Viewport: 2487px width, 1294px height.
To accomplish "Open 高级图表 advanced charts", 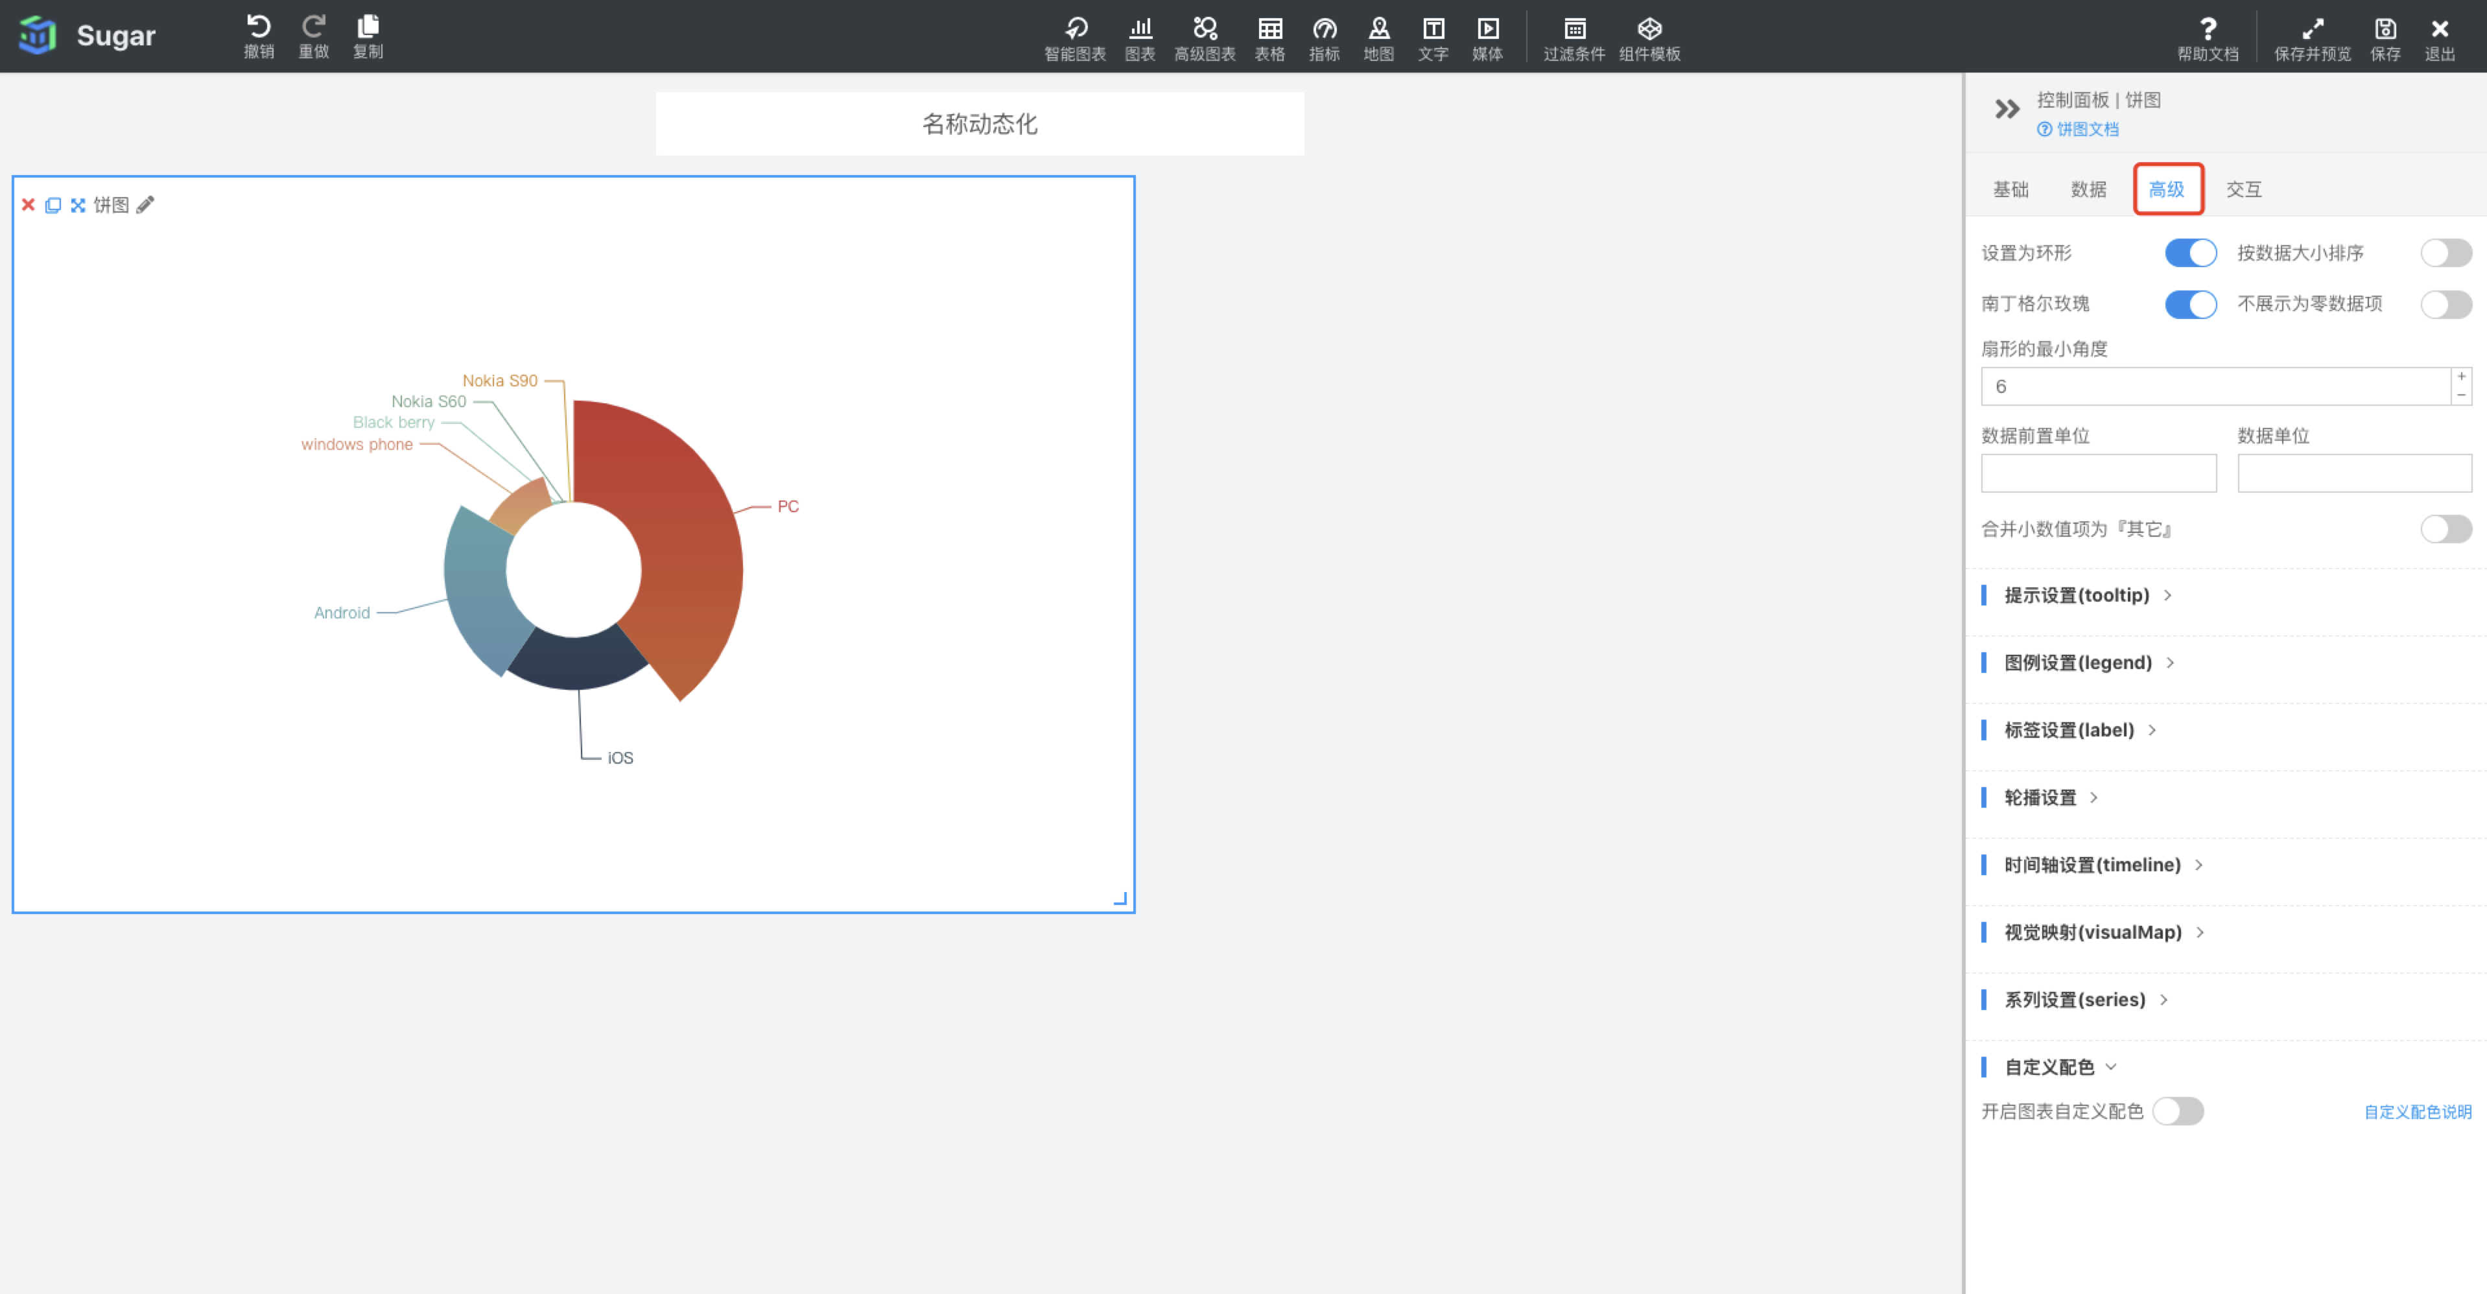I will pos(1205,39).
